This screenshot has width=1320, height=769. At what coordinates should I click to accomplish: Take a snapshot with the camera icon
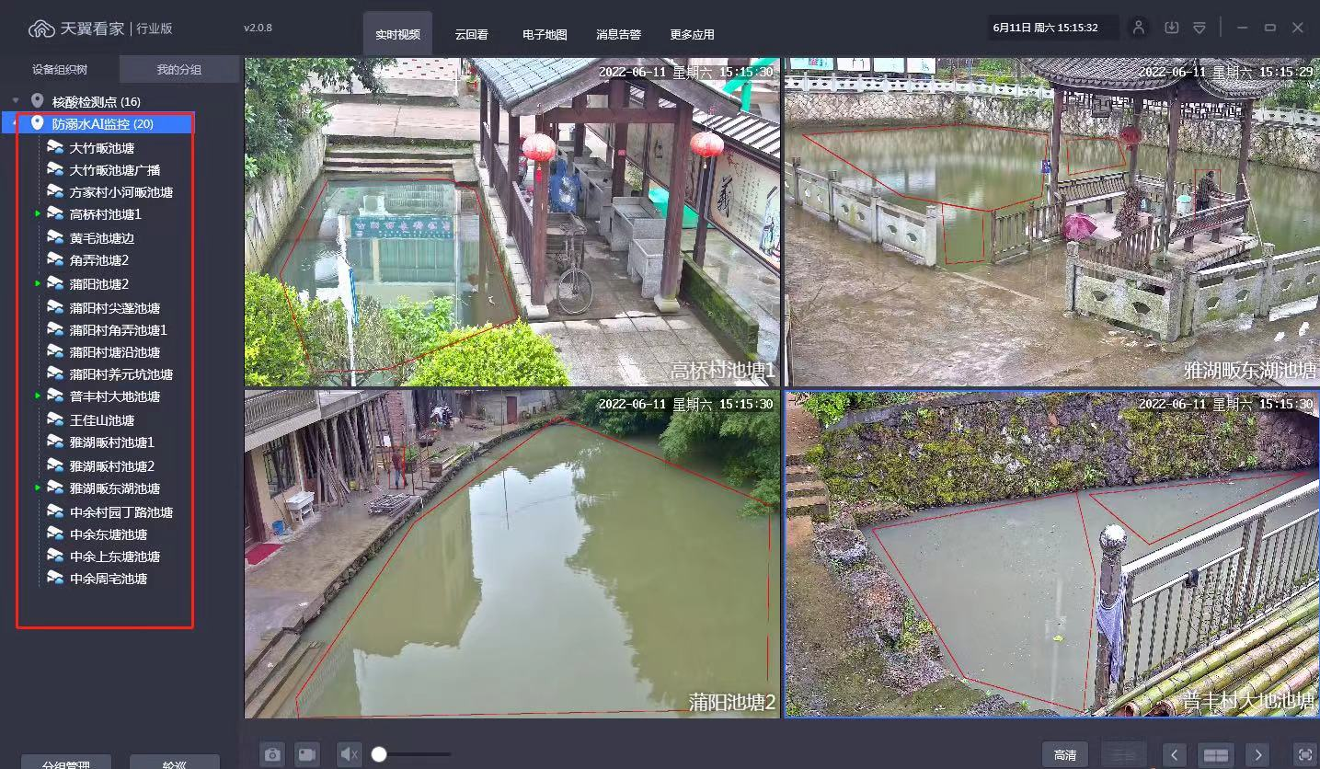(x=272, y=754)
